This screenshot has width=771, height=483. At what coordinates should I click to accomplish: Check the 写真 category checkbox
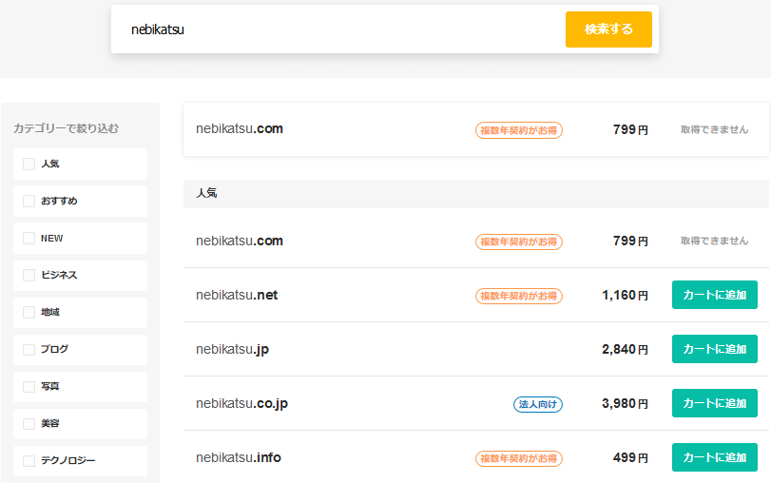29,386
